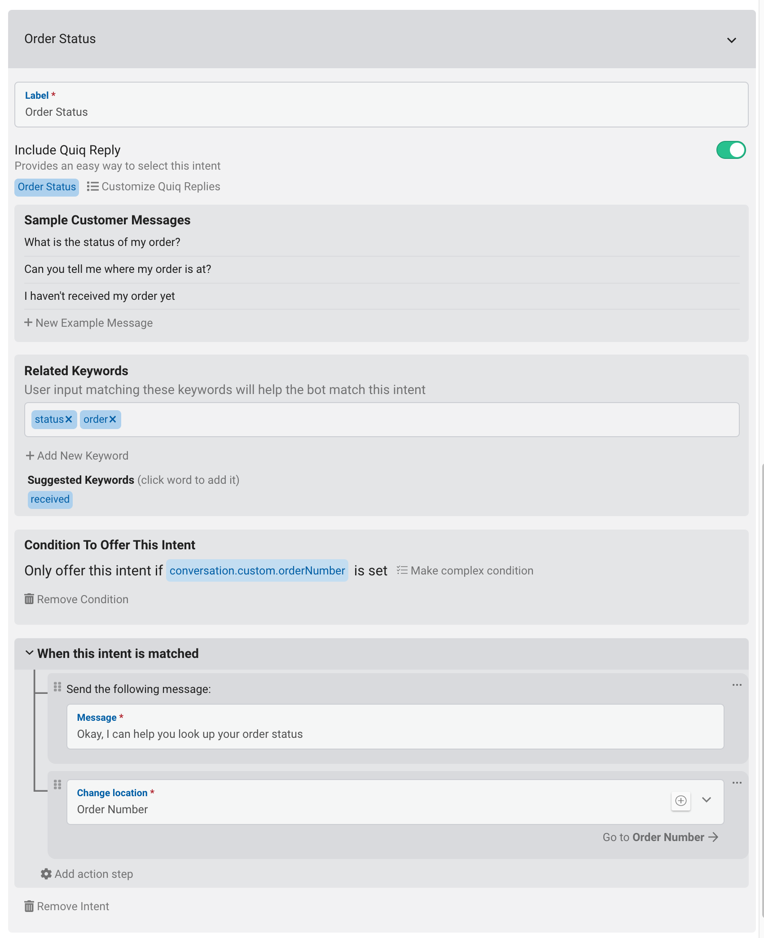Edit the Label field containing Order Status
764x938 pixels.
[x=381, y=105]
